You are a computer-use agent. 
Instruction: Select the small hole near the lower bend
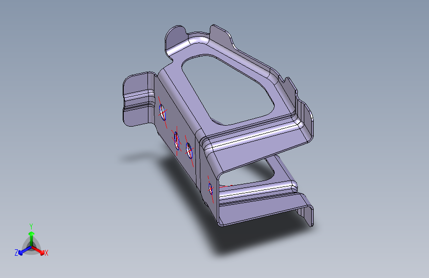pyautogui.click(x=210, y=189)
